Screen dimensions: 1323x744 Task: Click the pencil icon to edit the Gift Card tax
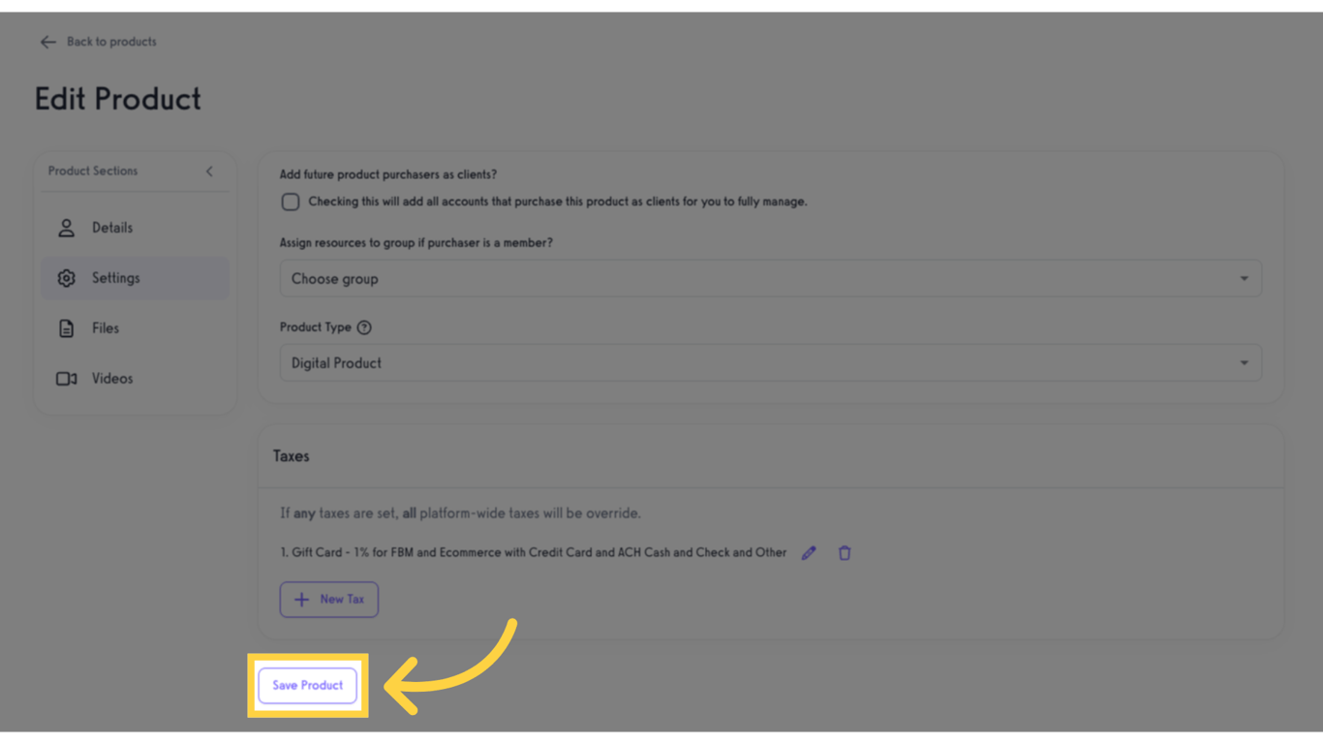pos(809,552)
